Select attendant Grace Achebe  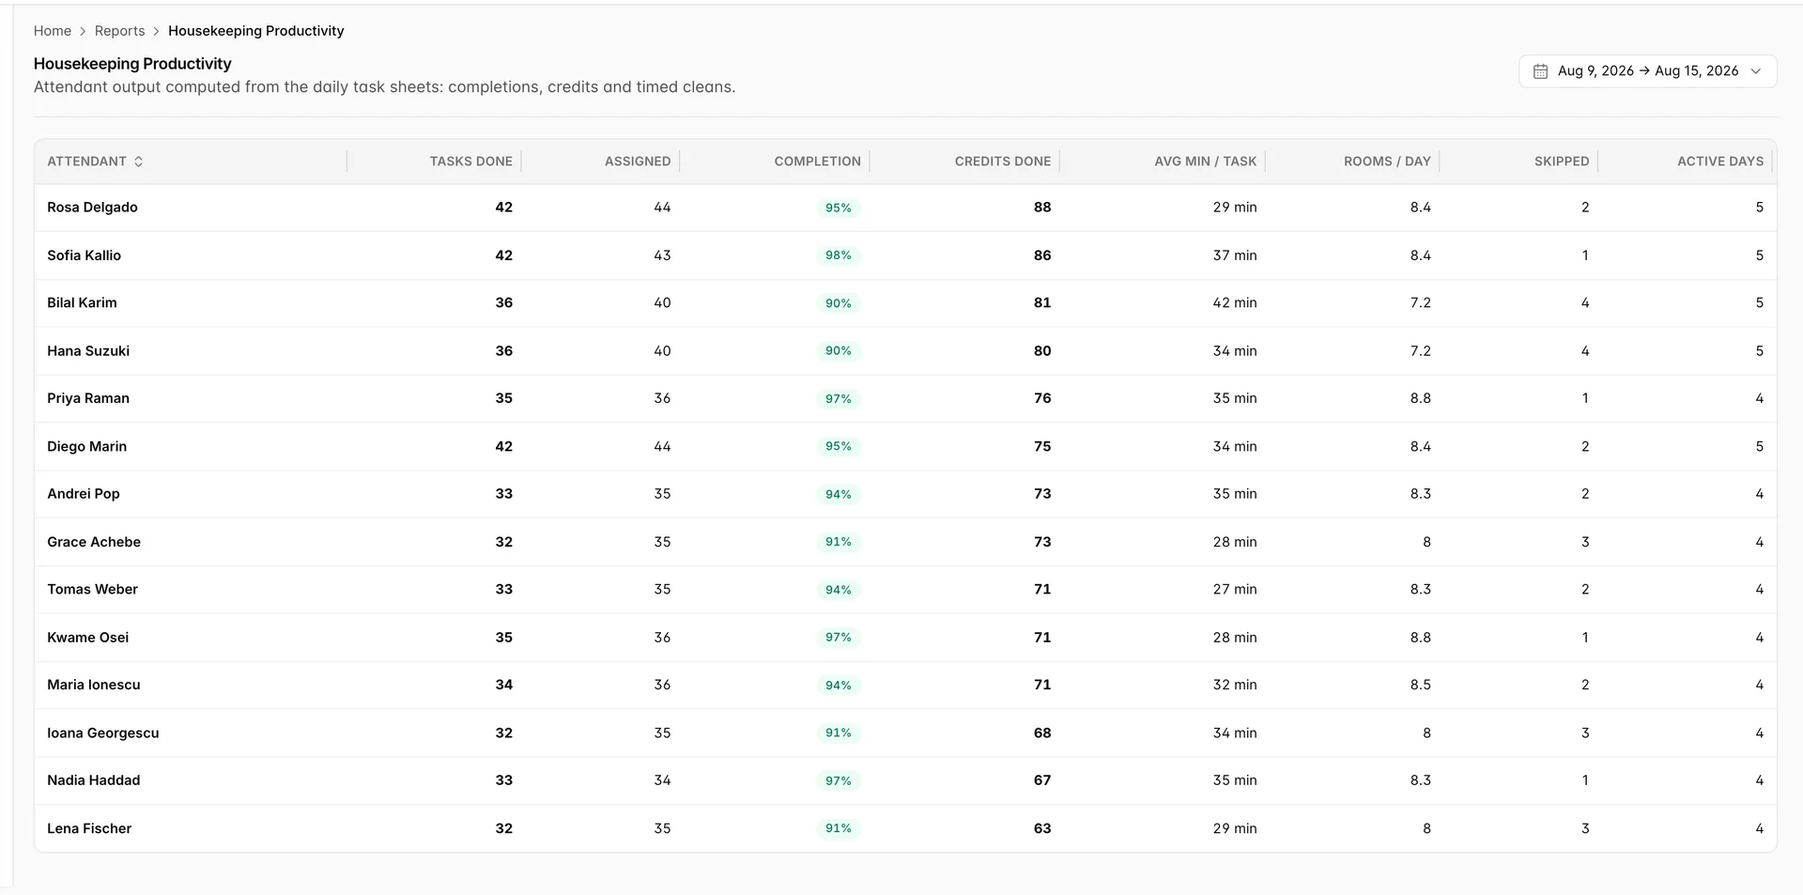point(94,542)
